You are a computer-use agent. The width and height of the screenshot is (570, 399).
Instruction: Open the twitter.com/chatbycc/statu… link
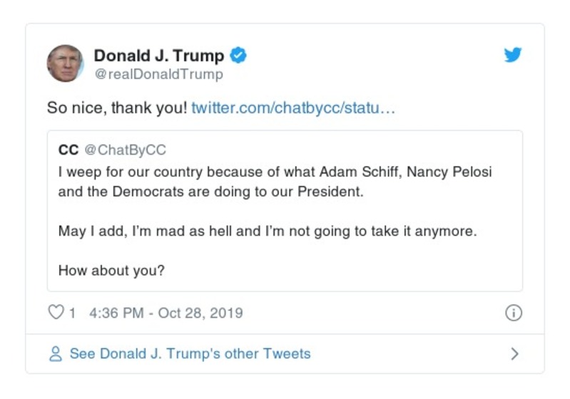[x=292, y=109]
